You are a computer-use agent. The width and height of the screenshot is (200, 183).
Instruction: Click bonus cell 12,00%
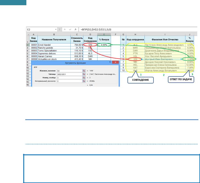pyautogui.click(x=190, y=65)
